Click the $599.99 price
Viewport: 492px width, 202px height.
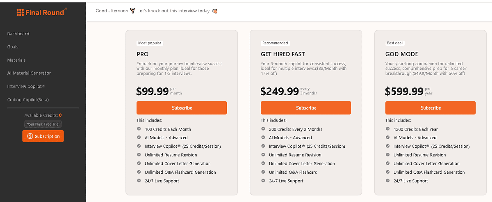point(404,91)
